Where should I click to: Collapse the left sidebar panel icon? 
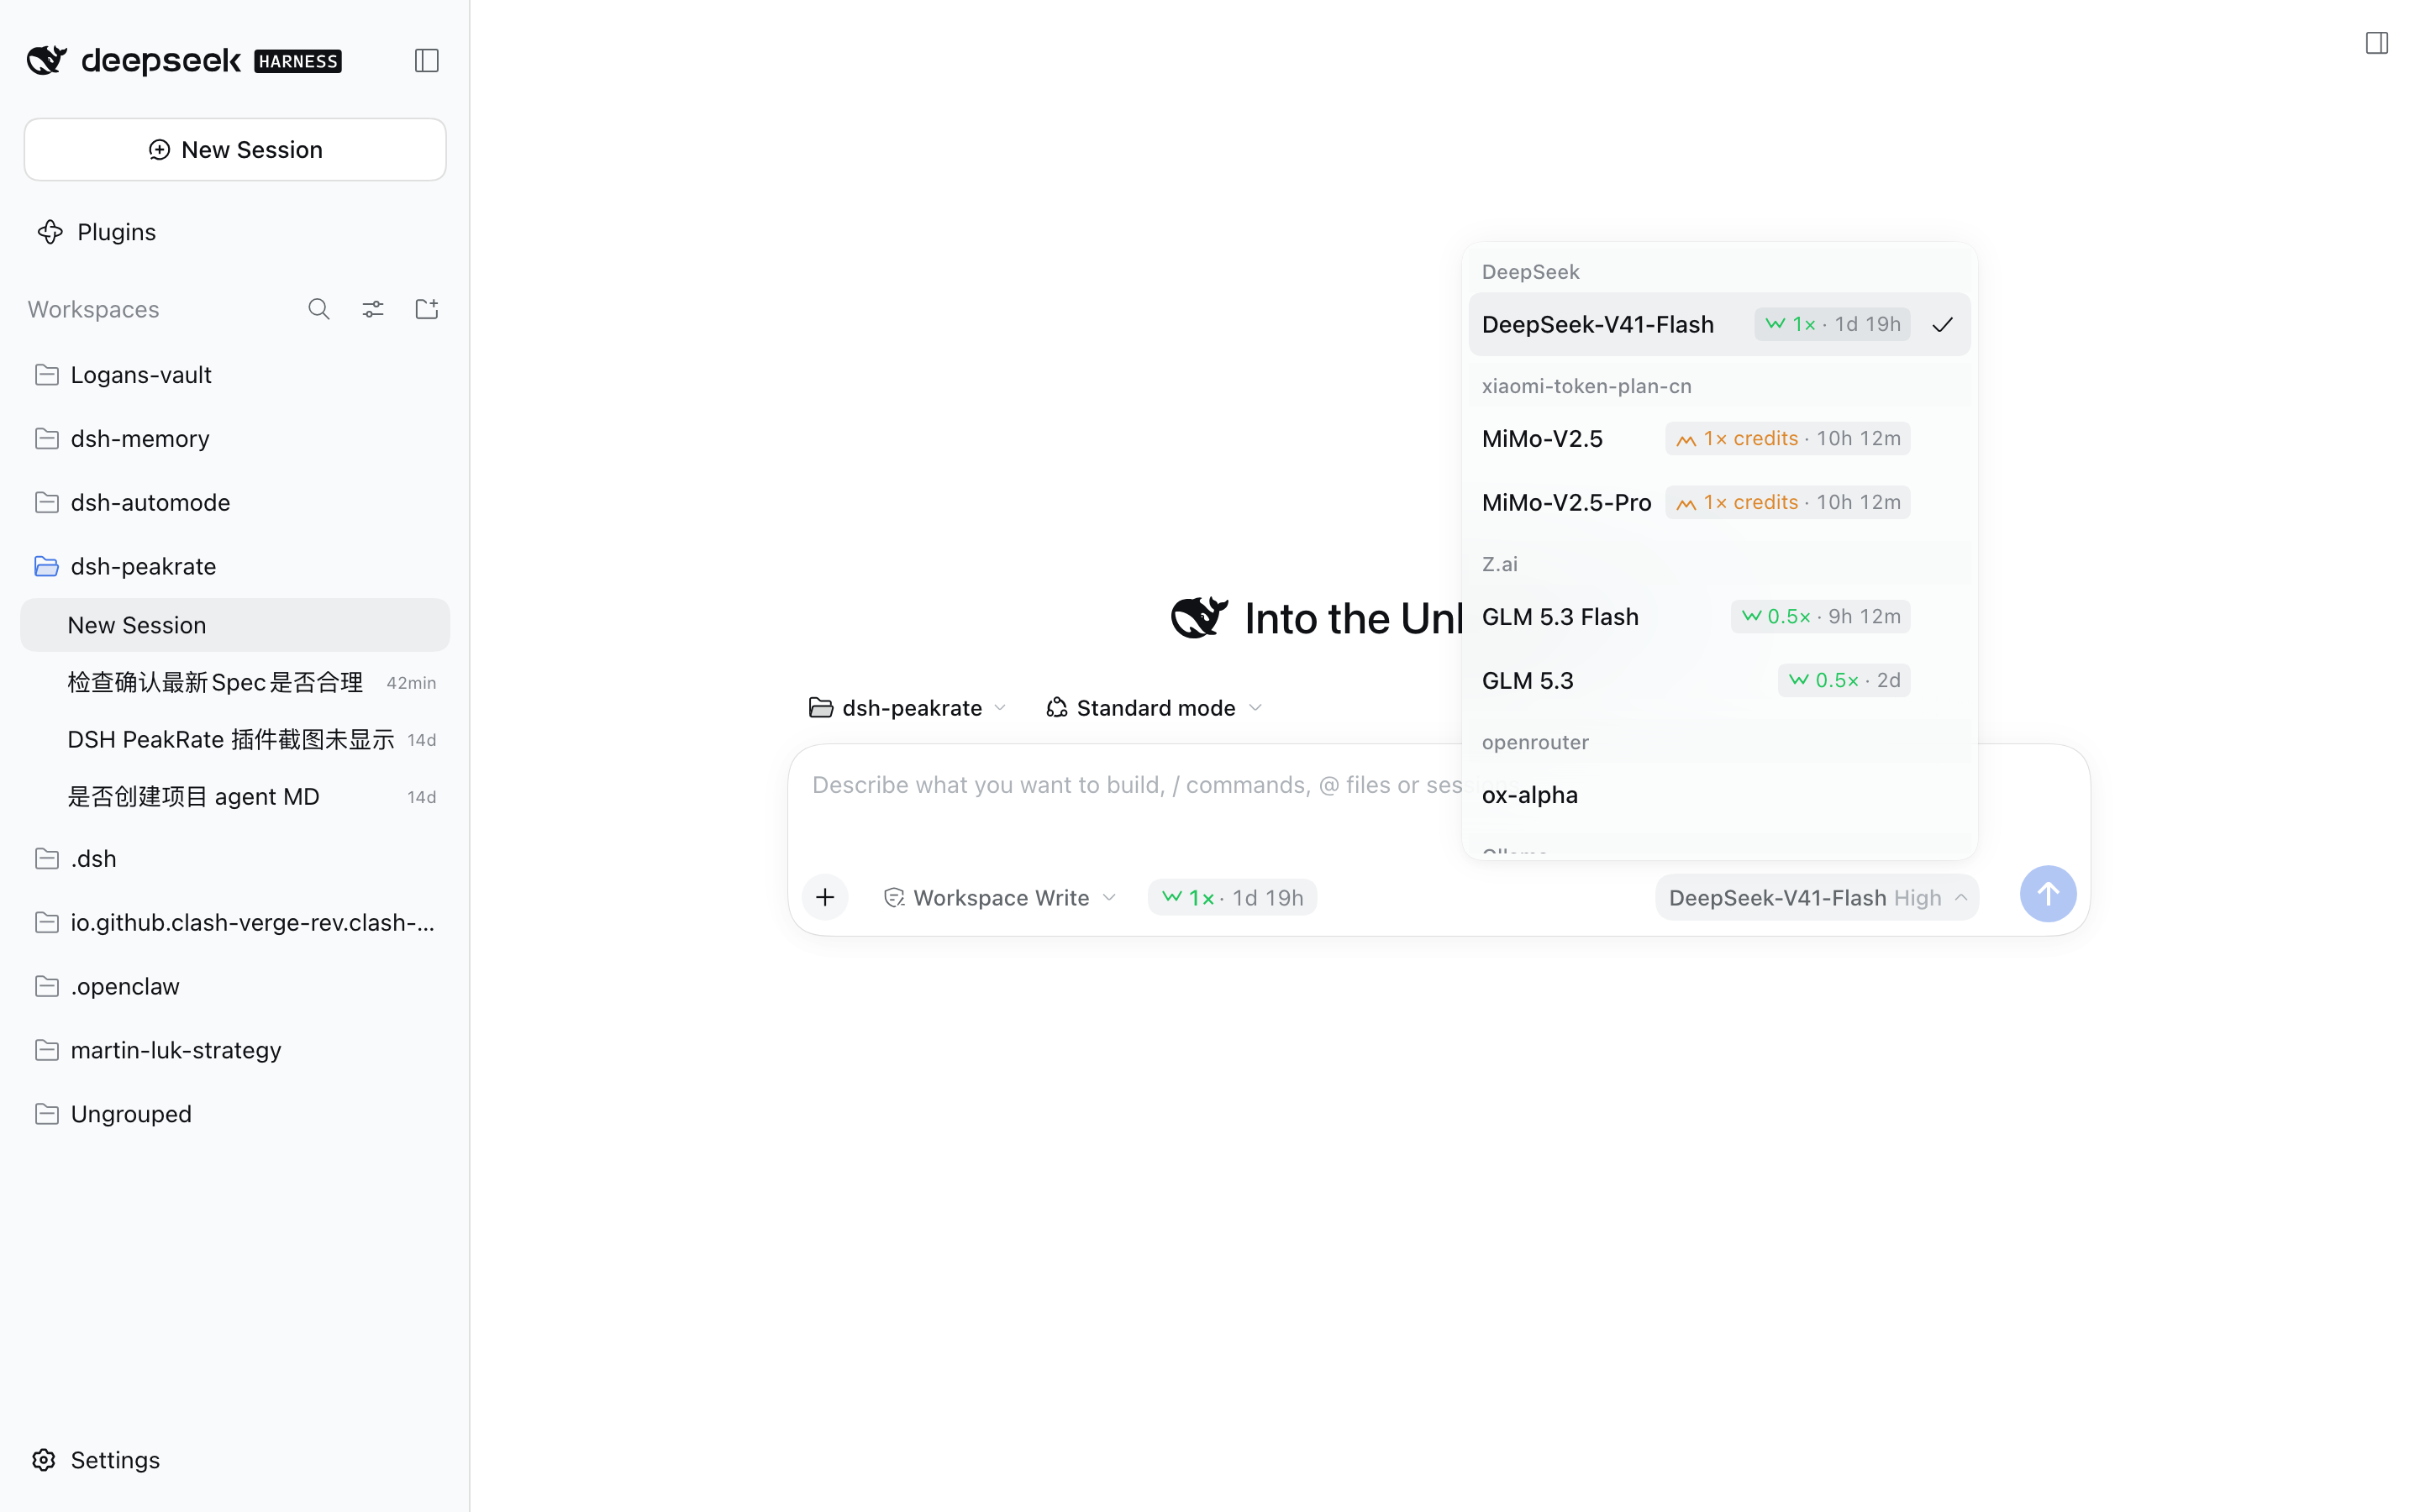pos(426,61)
